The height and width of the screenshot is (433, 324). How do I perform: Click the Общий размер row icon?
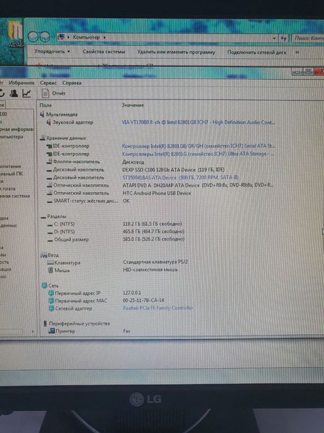(x=50, y=241)
